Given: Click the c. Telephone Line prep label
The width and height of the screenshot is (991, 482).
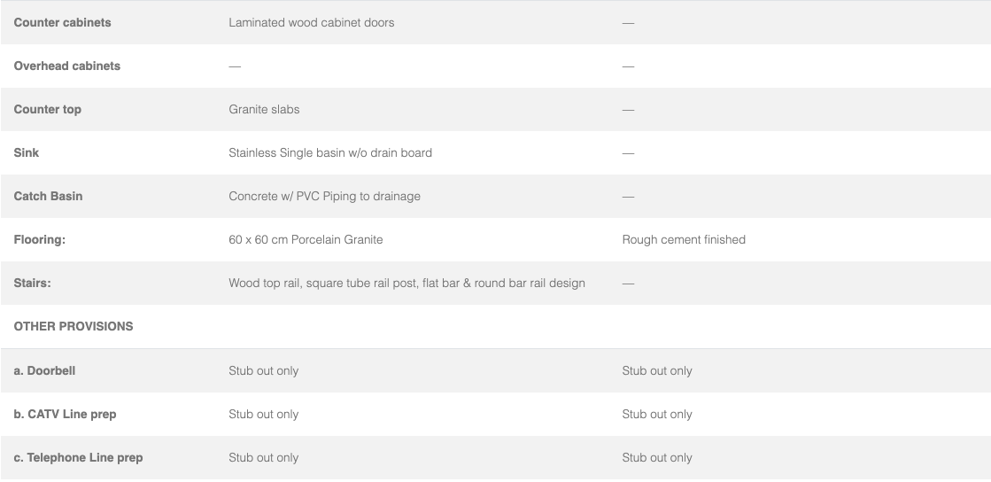Looking at the screenshot, I should coord(78,458).
